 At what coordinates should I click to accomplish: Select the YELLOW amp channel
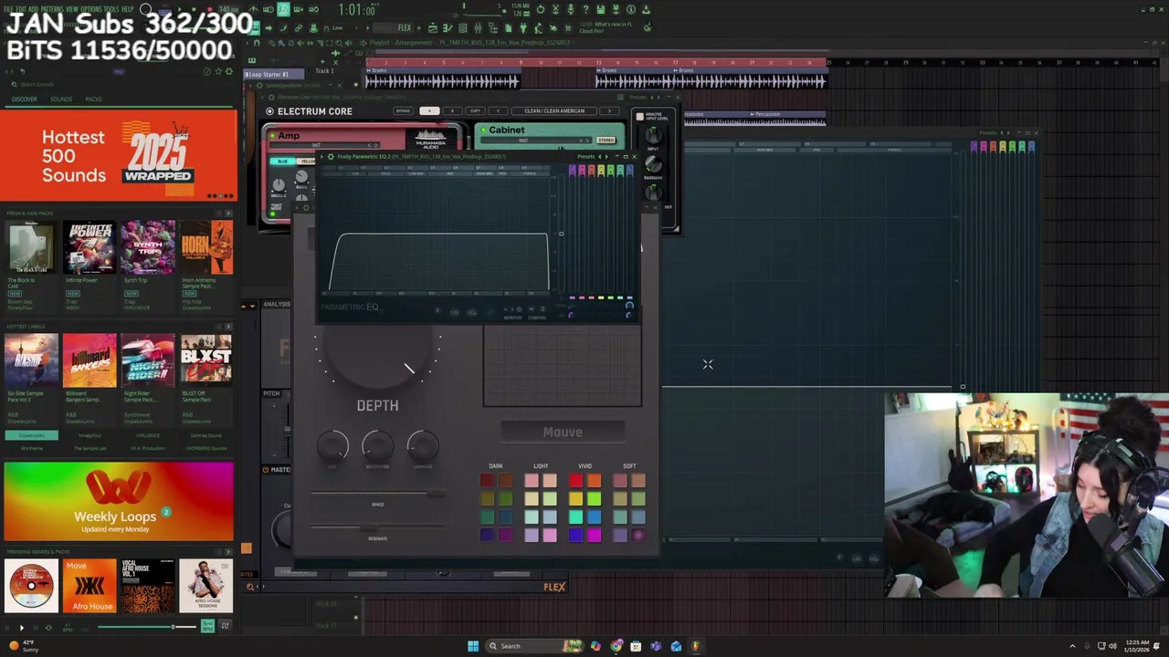pyautogui.click(x=306, y=162)
